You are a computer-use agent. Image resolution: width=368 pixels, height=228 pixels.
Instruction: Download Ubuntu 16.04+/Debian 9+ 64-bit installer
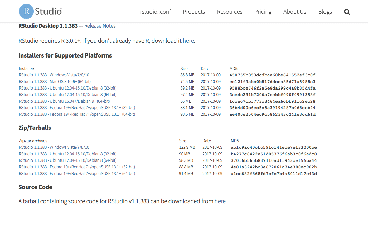coord(64,101)
